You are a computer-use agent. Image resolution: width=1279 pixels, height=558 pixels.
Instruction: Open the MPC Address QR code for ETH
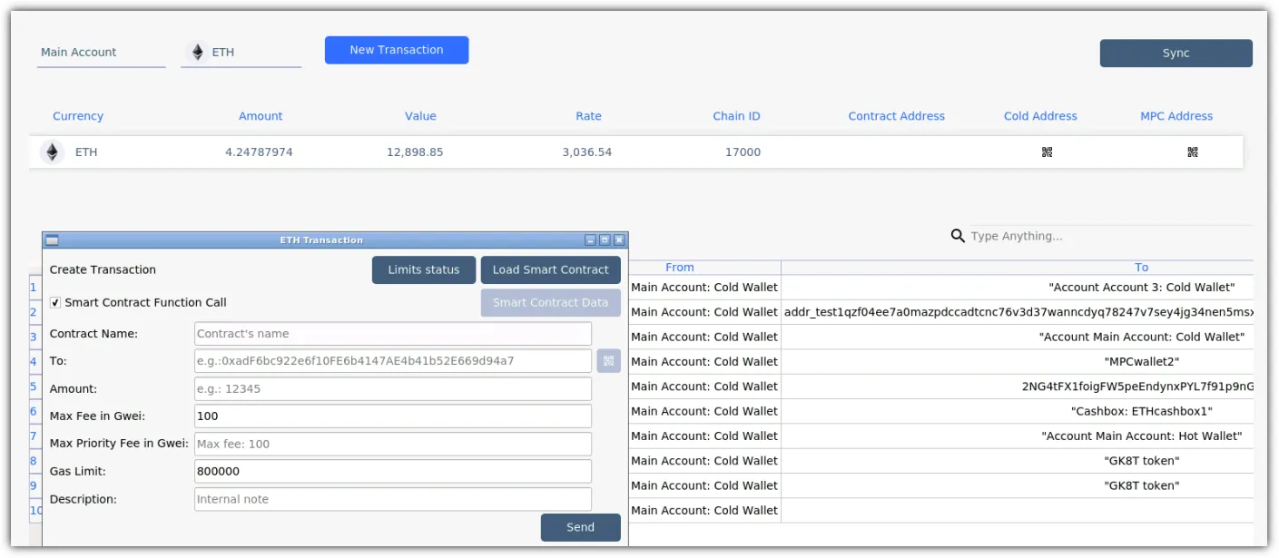[x=1193, y=152]
